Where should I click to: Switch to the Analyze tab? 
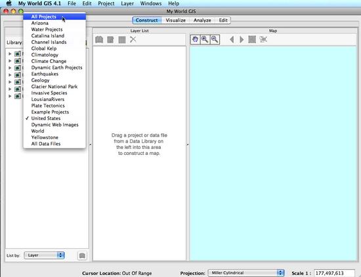click(x=202, y=20)
